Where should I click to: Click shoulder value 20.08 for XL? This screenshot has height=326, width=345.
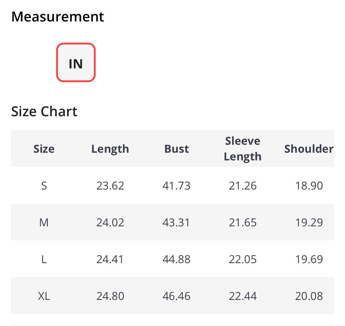[309, 296]
